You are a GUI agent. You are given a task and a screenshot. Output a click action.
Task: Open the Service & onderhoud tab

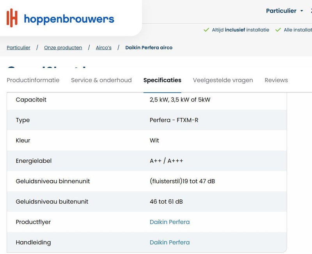click(x=101, y=80)
